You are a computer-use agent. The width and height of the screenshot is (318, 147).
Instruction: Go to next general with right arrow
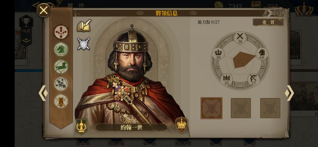289,93
